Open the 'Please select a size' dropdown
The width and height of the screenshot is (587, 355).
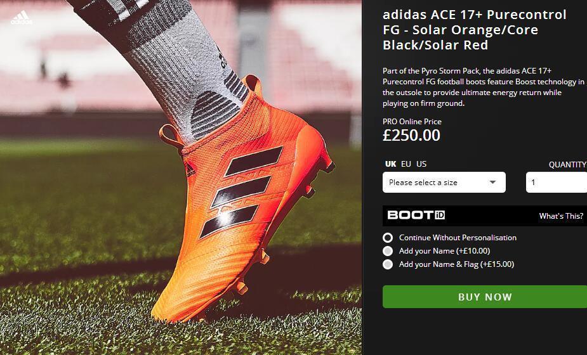point(444,183)
